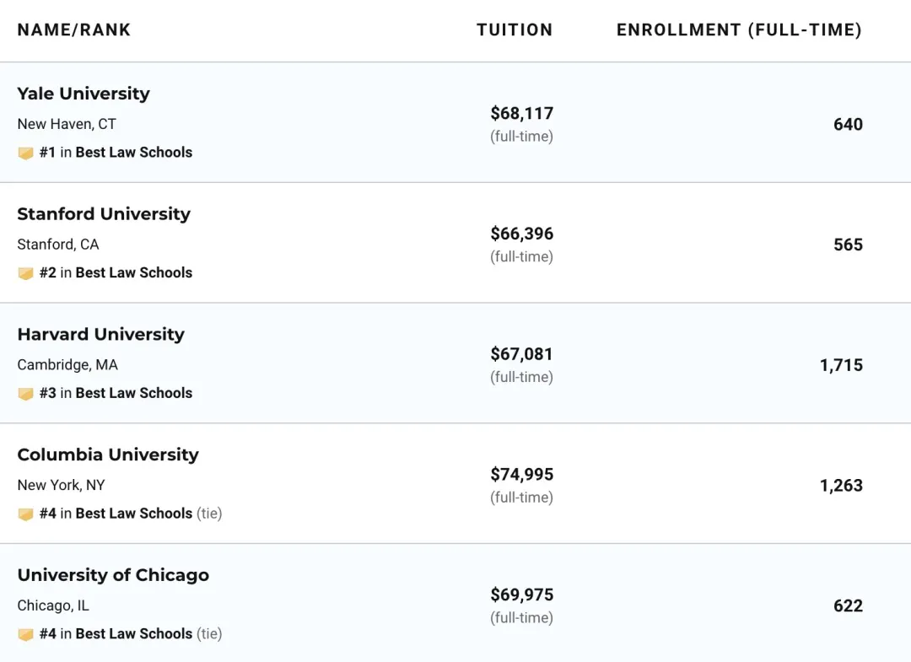This screenshot has height=662, width=911.
Task: Click the badge icon beside Stanford's #2 rank
Action: point(25,273)
